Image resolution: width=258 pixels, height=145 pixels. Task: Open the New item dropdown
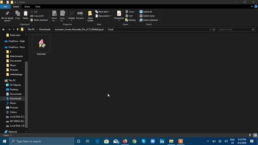[x=102, y=12]
